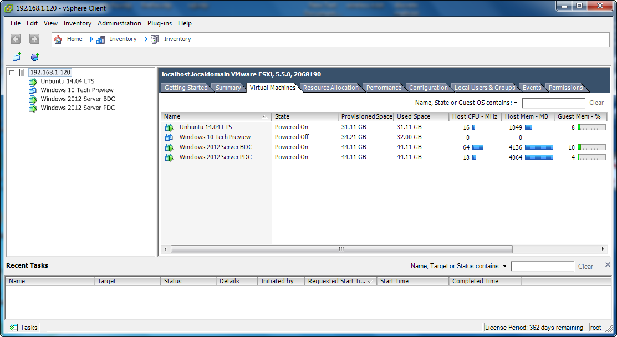Click Host Mem bar for Windows 2012 Server BDC
The height and width of the screenshot is (337, 617).
[x=539, y=147]
